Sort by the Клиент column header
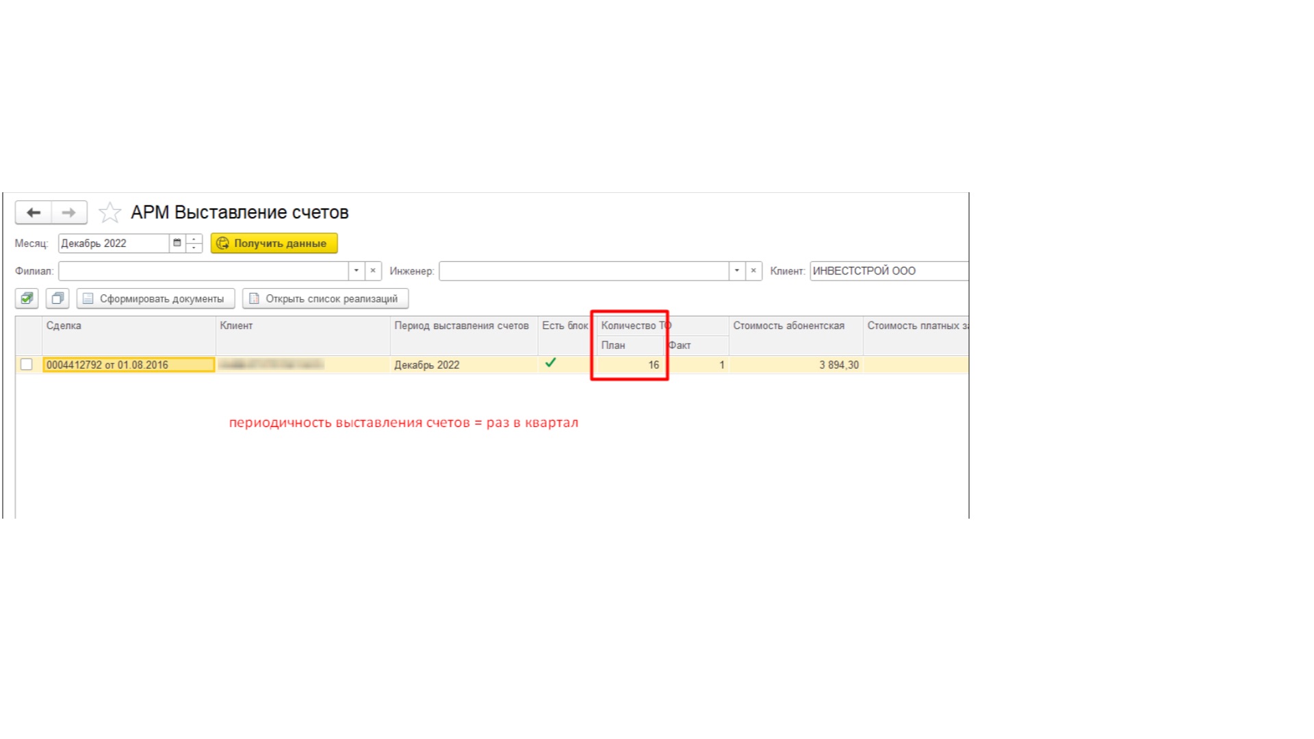The width and height of the screenshot is (1314, 739). tap(302, 335)
